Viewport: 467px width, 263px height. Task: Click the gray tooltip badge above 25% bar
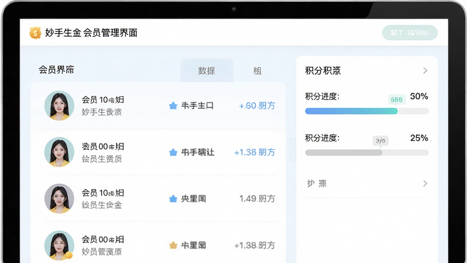pos(381,141)
